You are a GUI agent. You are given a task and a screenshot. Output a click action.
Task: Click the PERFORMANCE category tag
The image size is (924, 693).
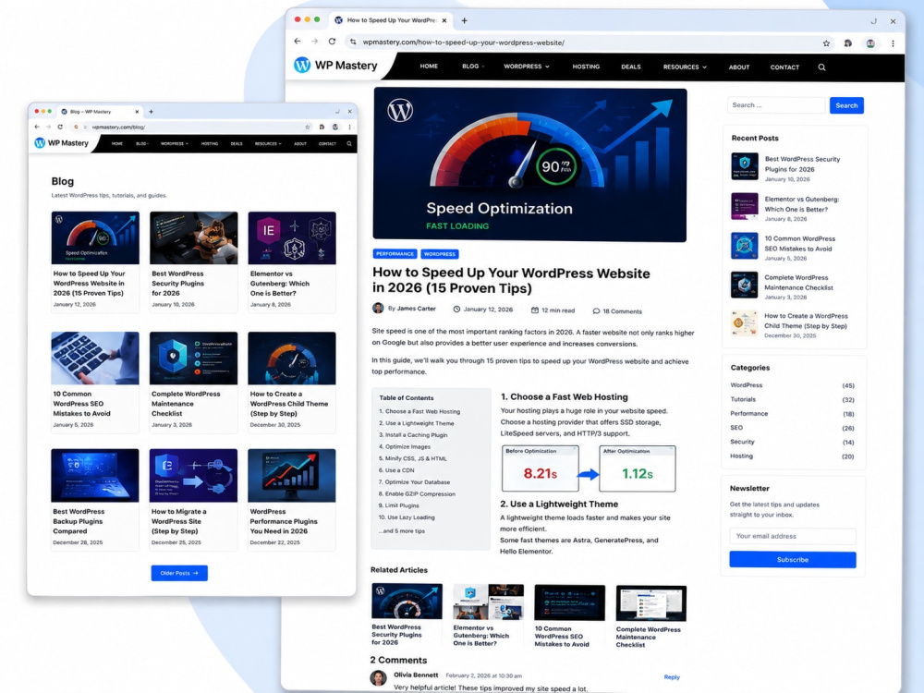pos(395,254)
